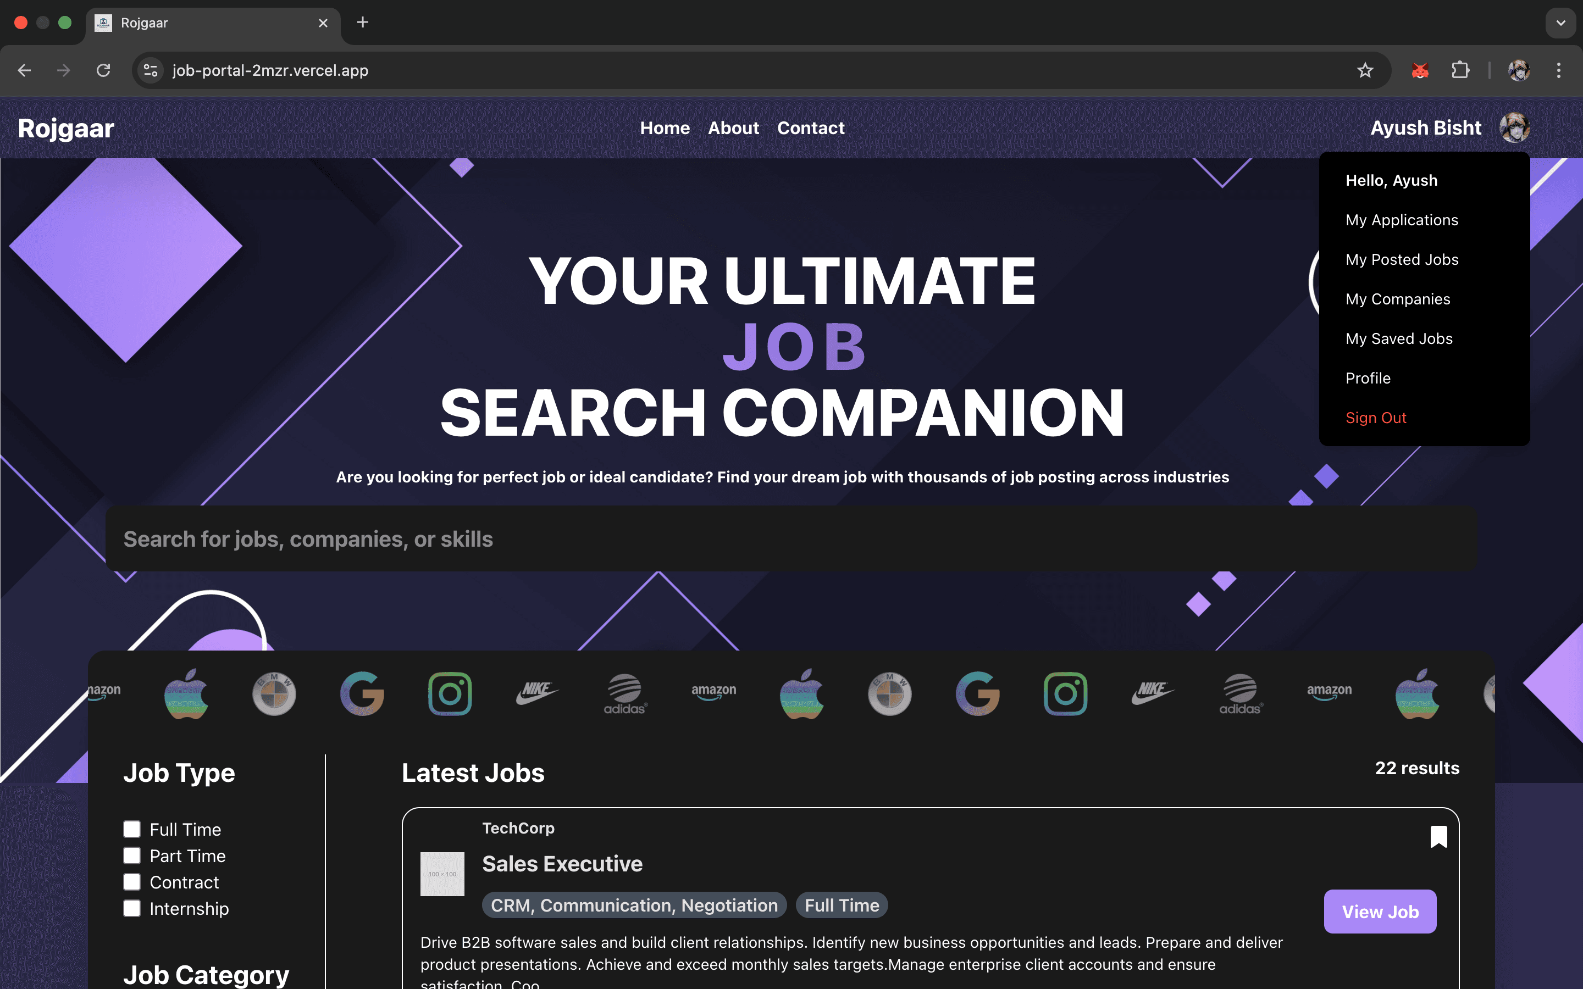Click the Sign Out option
Viewport: 1583px width, 989px height.
point(1376,418)
